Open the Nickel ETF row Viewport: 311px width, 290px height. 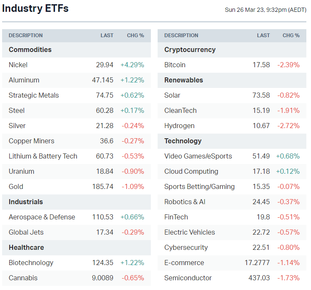pyautogui.click(x=18, y=65)
